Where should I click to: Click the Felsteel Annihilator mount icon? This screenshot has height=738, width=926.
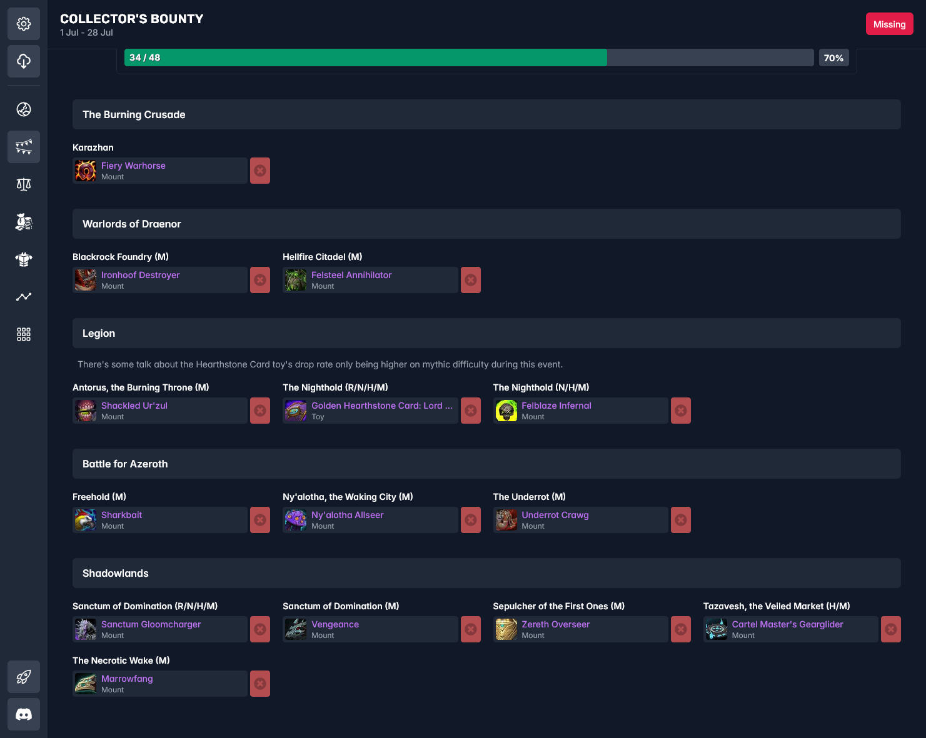pos(296,280)
